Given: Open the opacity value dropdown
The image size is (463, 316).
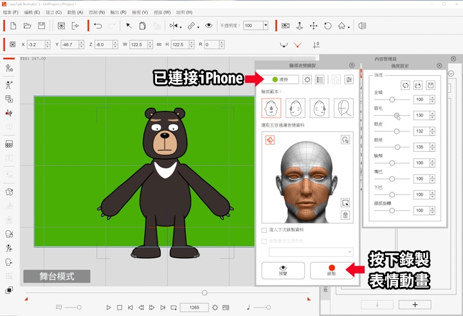Looking at the screenshot, I should click(x=266, y=26).
